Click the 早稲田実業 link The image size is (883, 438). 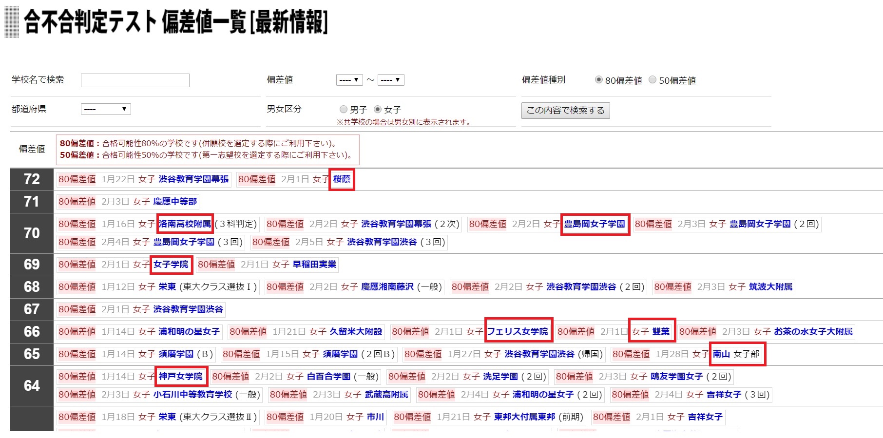coord(314,265)
